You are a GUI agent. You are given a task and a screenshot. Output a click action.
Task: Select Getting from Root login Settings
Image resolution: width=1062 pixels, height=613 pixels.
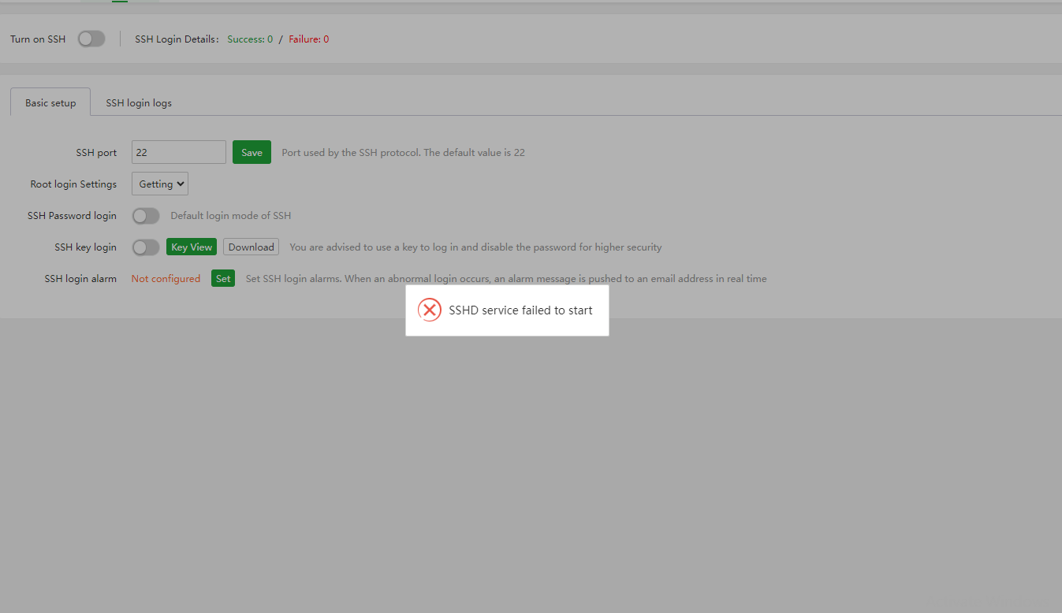159,184
